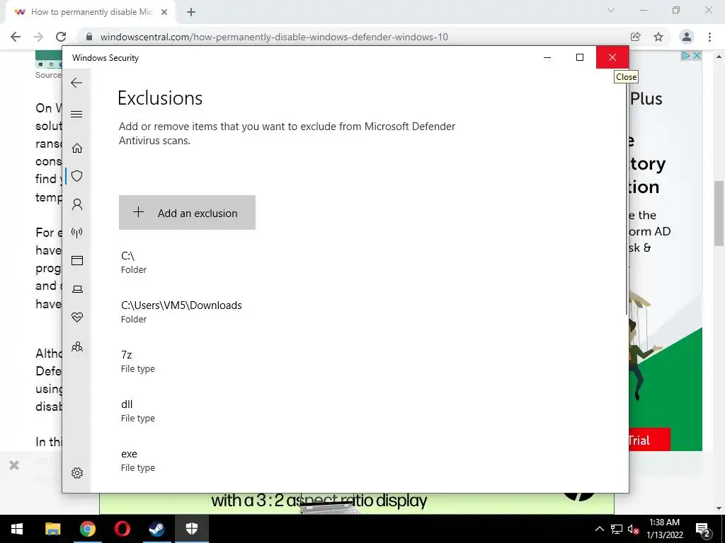
Task: Open Device performance & health heart icon
Action: pos(77,317)
